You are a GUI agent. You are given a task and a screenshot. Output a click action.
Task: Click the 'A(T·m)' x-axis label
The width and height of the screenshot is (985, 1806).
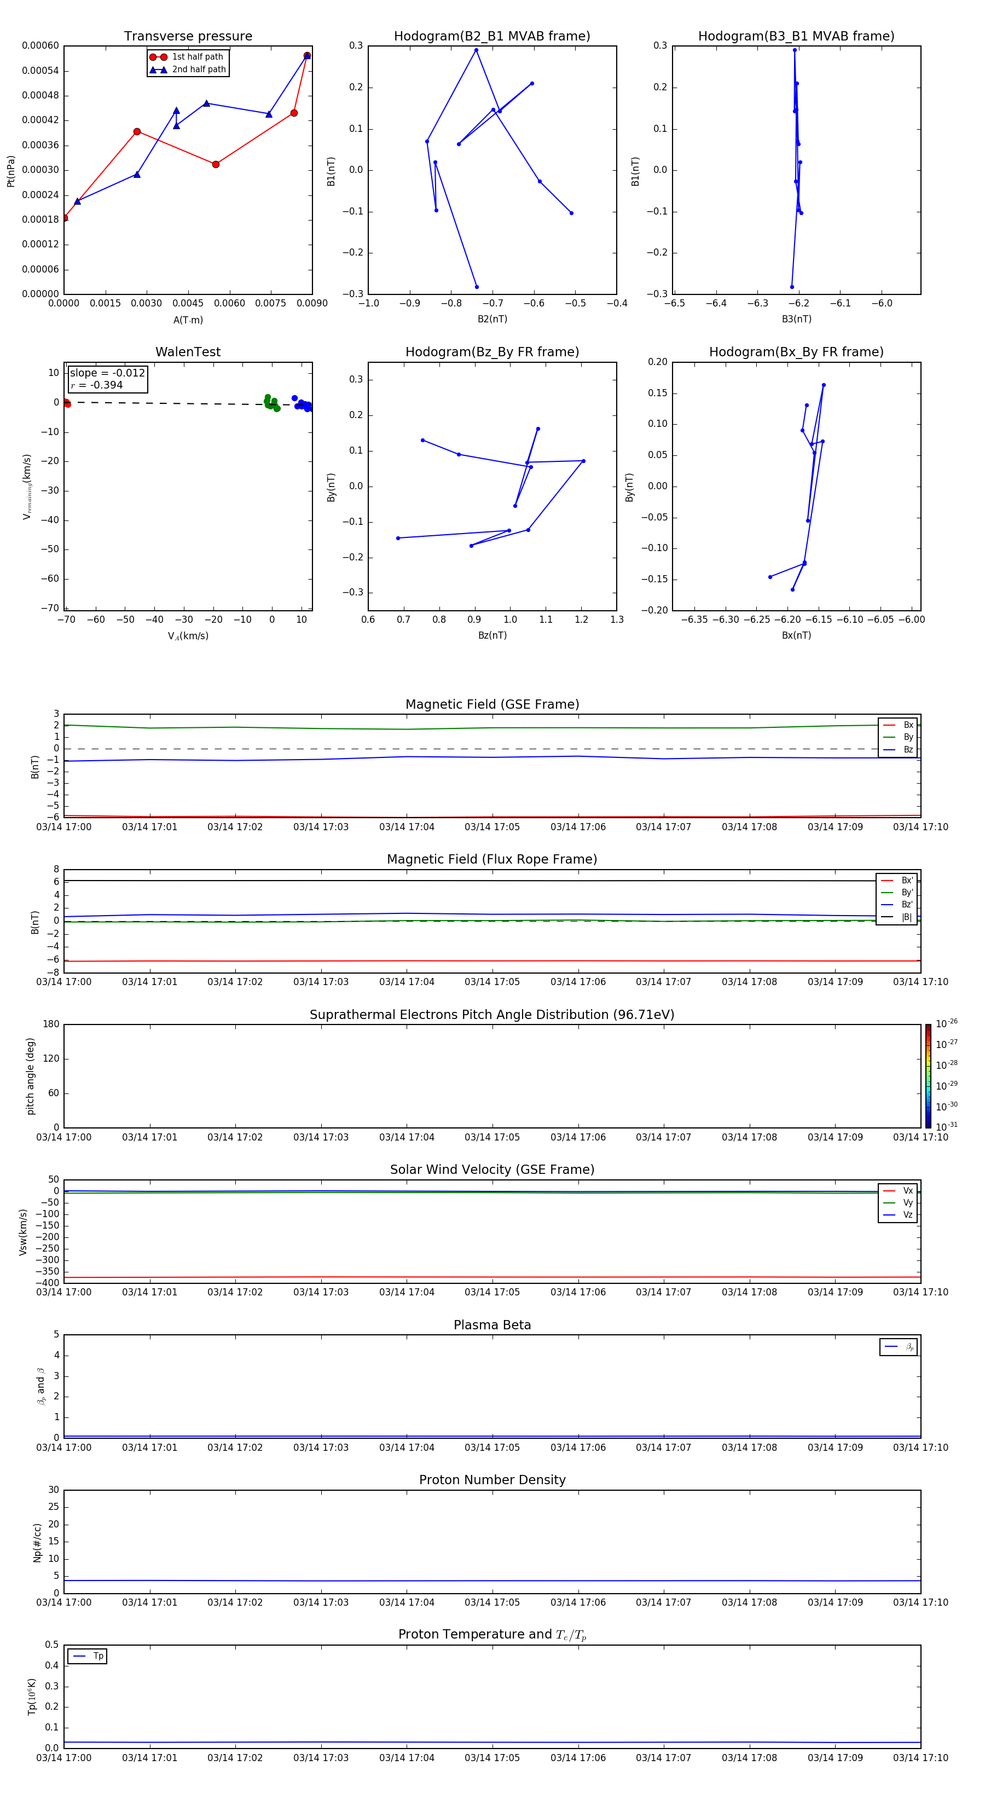click(x=188, y=320)
